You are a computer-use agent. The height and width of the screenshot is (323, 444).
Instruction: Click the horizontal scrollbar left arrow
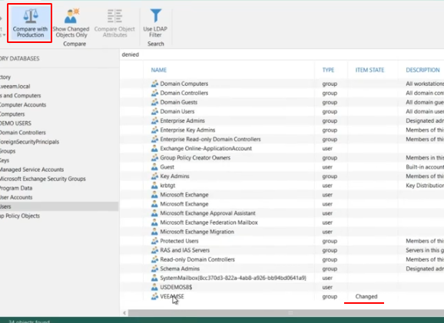(124, 313)
